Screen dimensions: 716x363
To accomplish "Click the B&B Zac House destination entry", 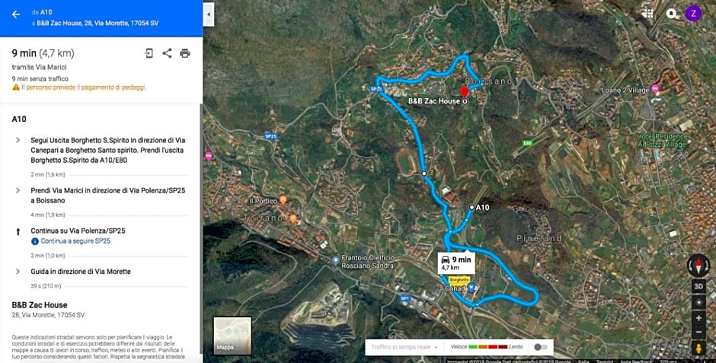I will (x=48, y=309).
